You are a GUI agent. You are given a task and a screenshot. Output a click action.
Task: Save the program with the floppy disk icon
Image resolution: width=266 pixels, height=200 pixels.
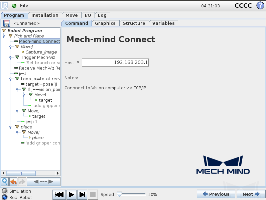tap(7, 23)
